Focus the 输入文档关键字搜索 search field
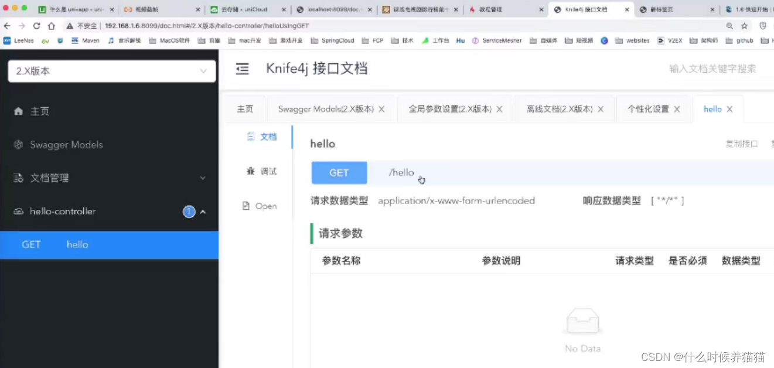The width and height of the screenshot is (774, 368). pos(712,69)
